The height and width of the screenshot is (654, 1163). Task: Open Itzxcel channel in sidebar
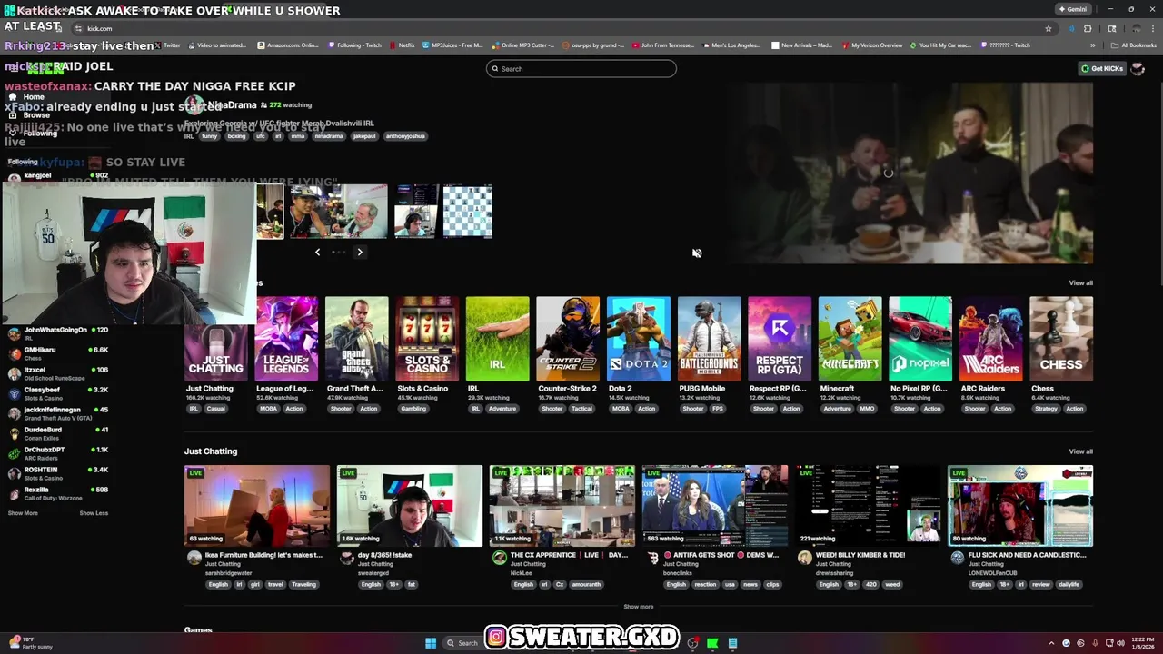click(58, 373)
